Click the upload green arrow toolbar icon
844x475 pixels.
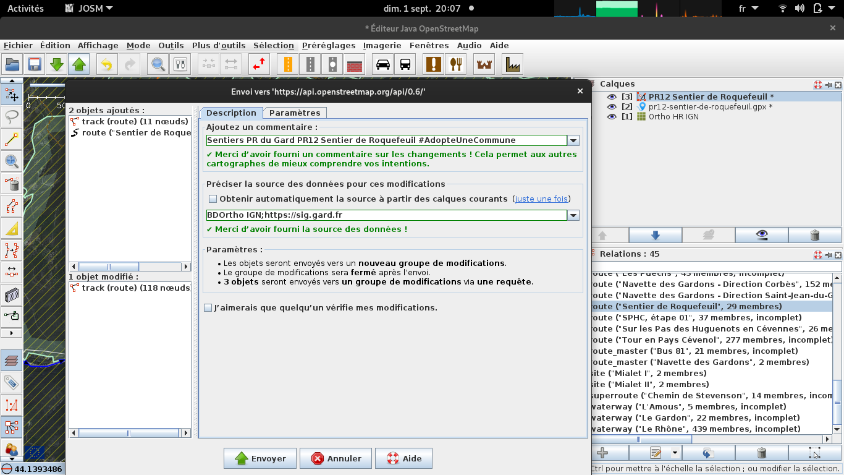[78, 64]
